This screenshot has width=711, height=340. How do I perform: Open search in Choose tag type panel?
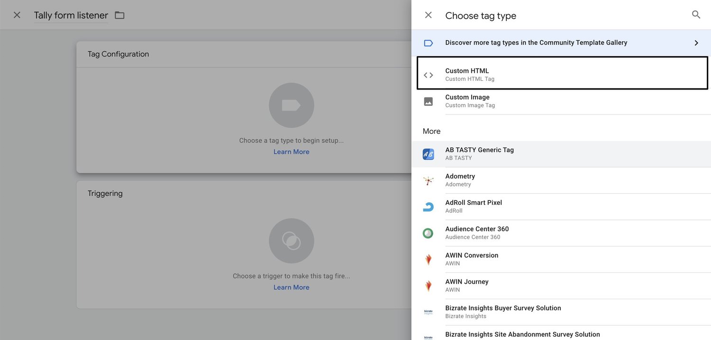pos(696,15)
